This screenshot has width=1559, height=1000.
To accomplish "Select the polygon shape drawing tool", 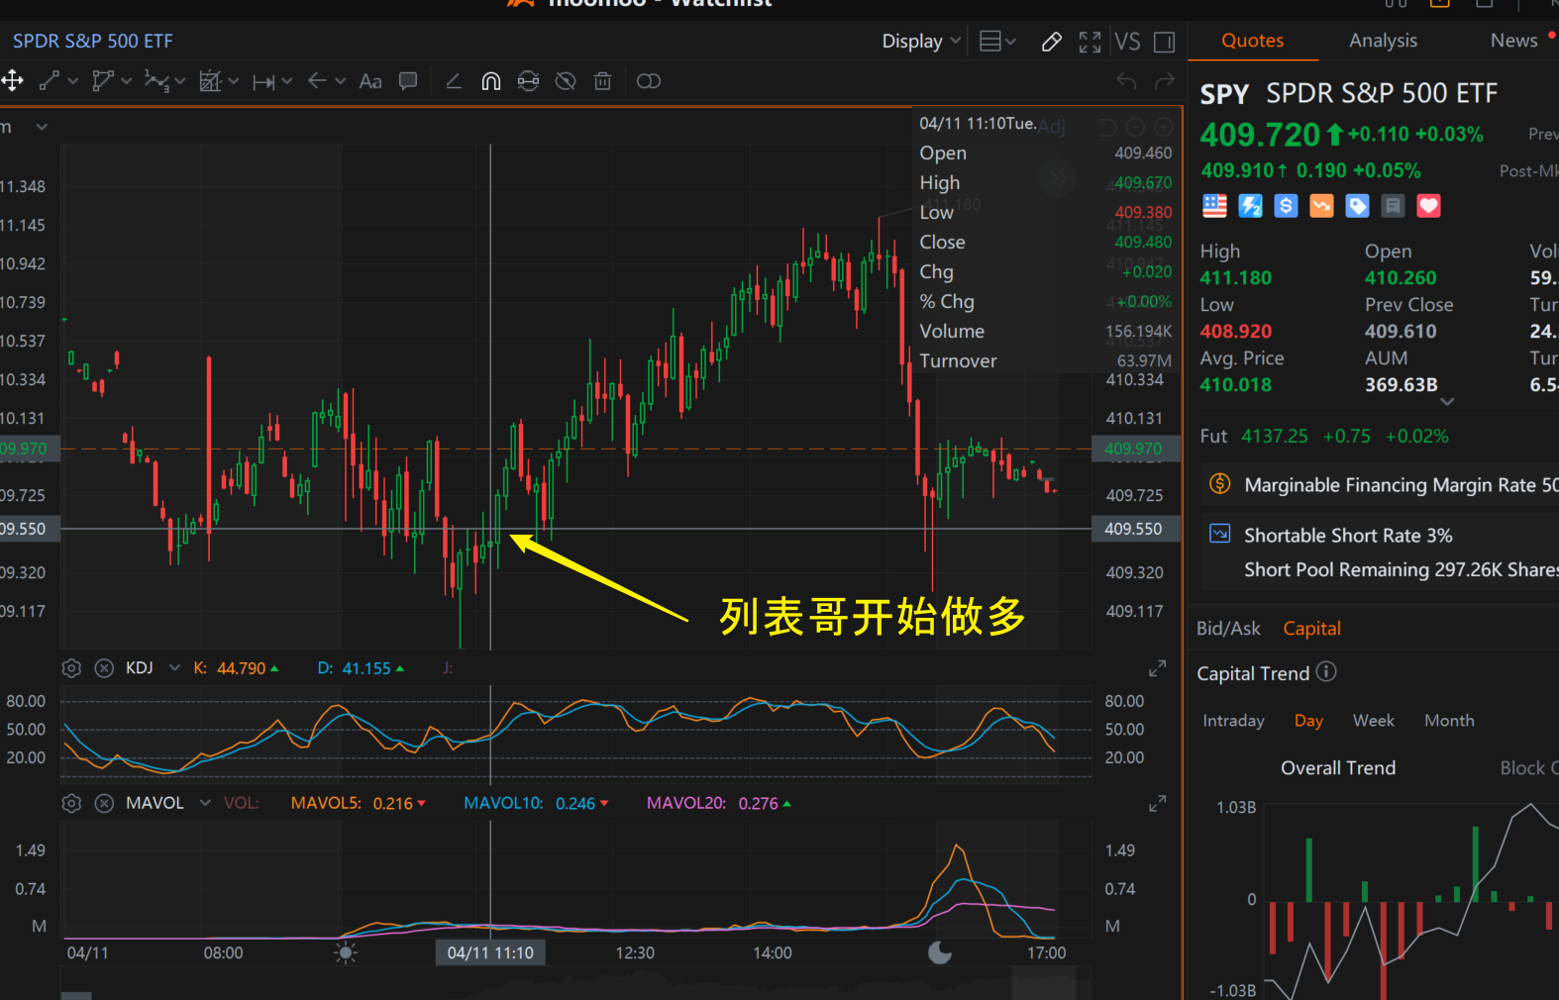I will coord(102,81).
